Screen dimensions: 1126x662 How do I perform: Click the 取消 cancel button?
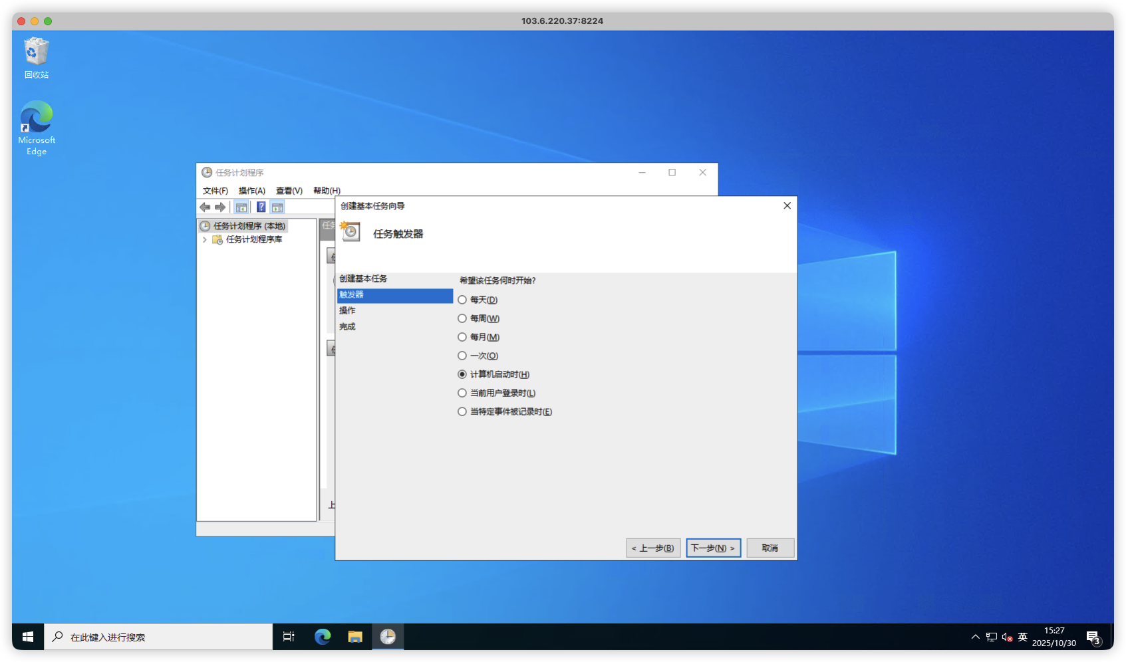pyautogui.click(x=770, y=548)
